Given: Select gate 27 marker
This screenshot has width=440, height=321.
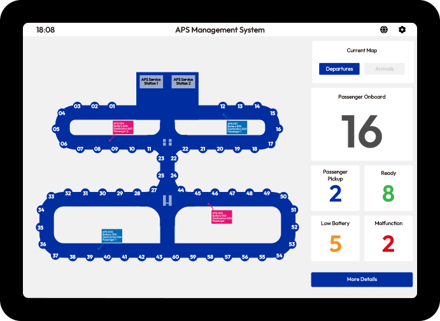Looking at the screenshot, I should pyautogui.click(x=153, y=190).
